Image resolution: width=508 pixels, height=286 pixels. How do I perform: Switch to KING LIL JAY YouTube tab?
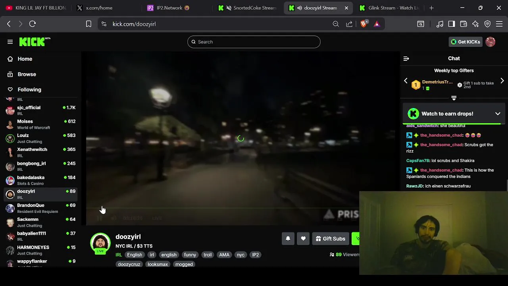click(x=36, y=8)
